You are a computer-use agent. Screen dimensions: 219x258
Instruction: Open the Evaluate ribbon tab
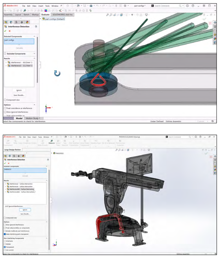click(x=45, y=15)
